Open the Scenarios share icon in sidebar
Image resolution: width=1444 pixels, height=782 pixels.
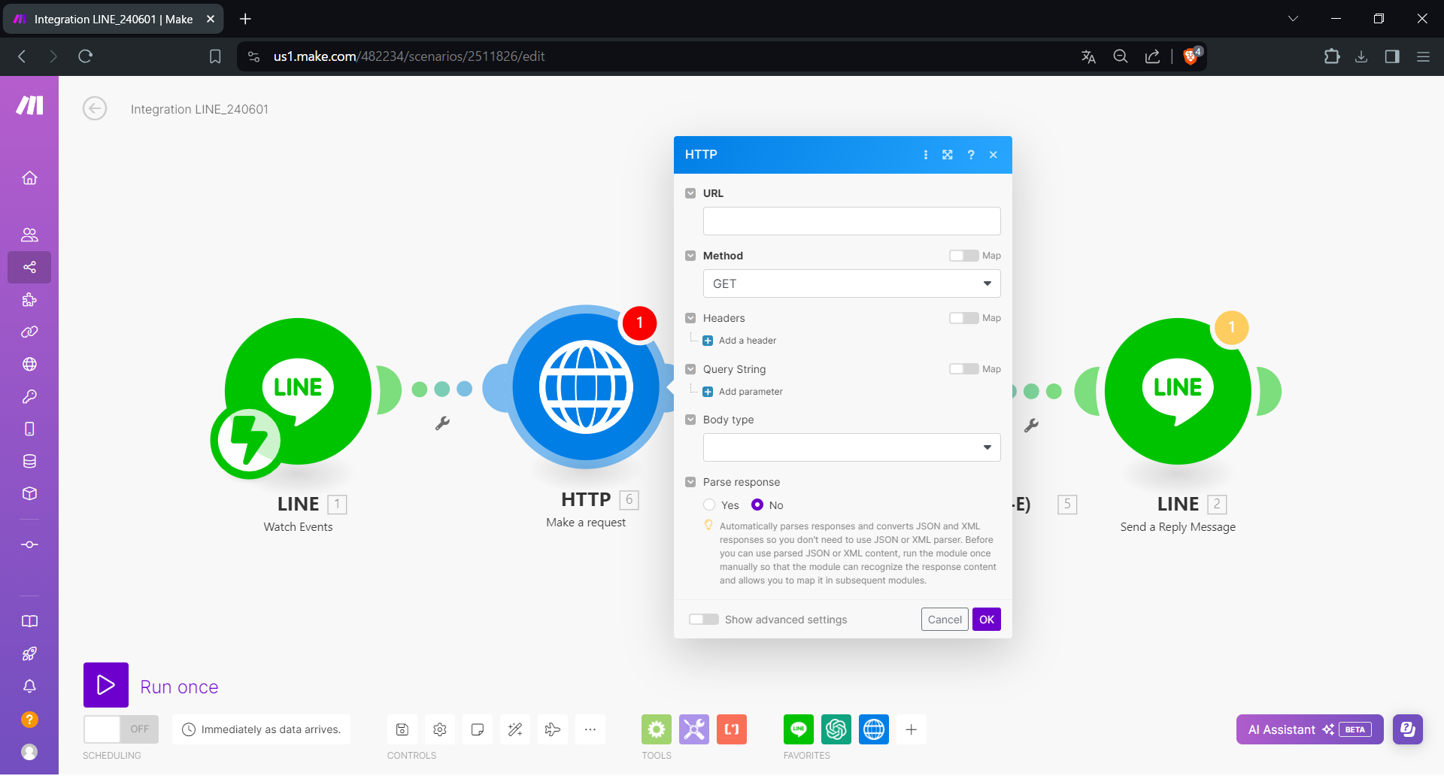[29, 267]
